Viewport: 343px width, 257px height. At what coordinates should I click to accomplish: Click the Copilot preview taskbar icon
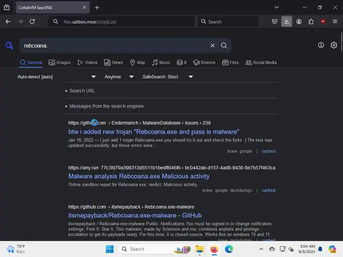click(x=332, y=249)
